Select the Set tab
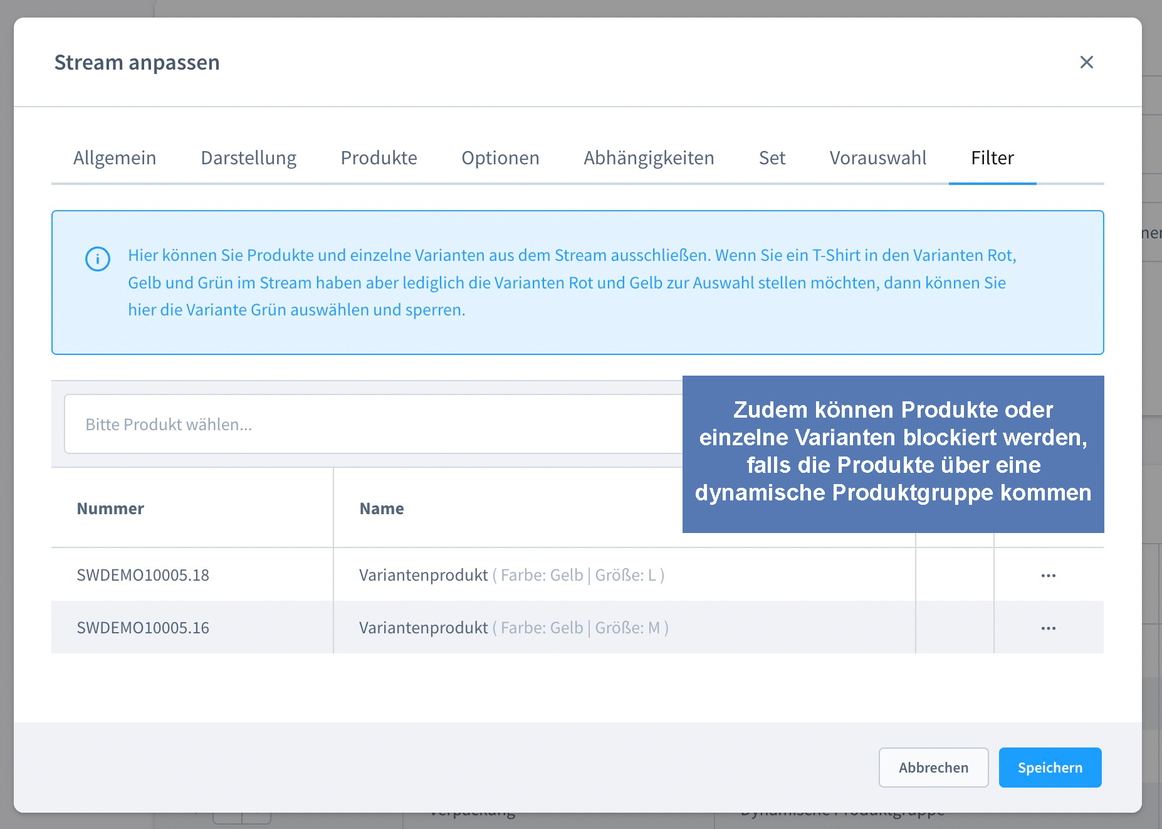 [772, 157]
